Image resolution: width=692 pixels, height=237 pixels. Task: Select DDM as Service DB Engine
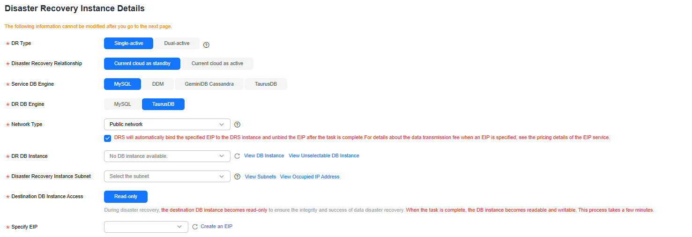pos(158,84)
